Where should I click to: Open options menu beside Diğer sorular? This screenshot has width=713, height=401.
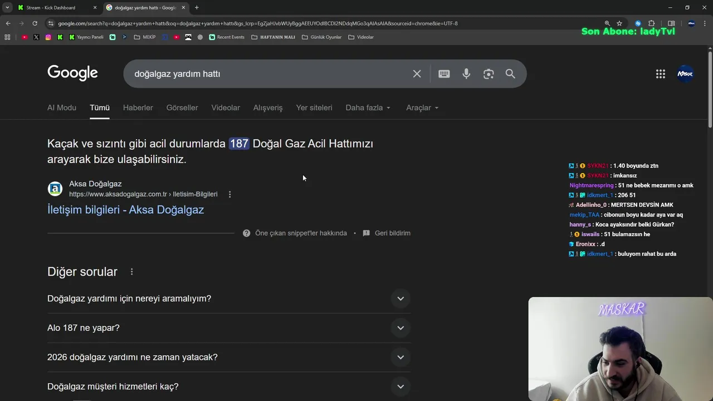click(131, 272)
